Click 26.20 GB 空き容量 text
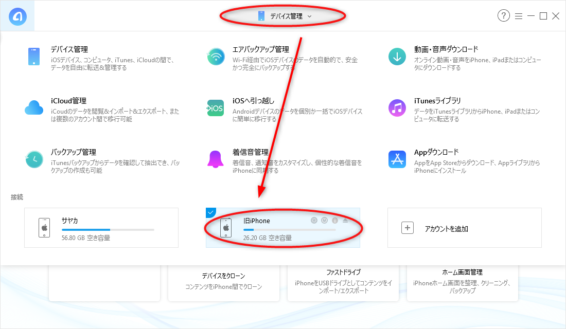The height and width of the screenshot is (329, 566). point(268,237)
